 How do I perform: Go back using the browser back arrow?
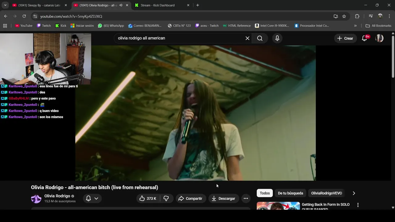pos(6,16)
